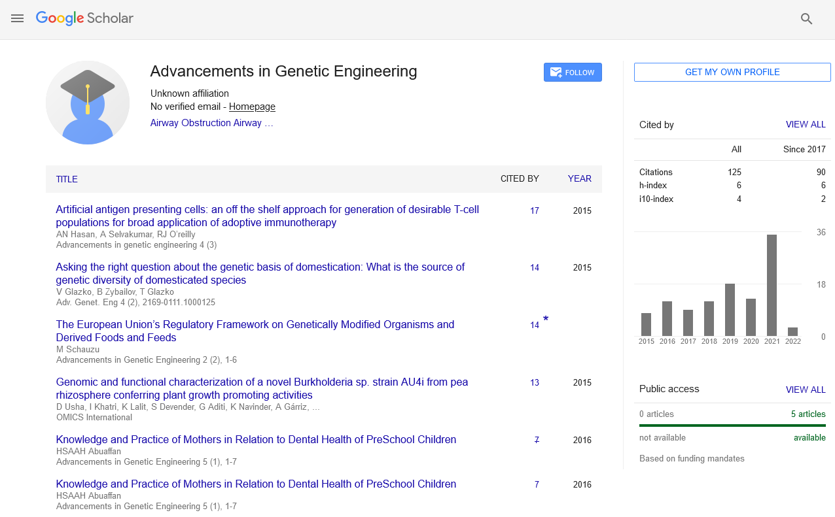Click the 2019 bar in citation chart

[730, 310]
